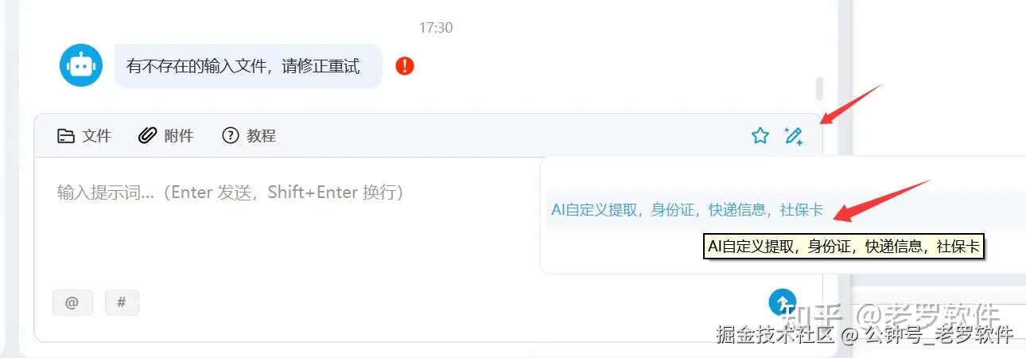The image size is (1026, 358).
Task: Click the chat error message bubble
Action: (249, 66)
